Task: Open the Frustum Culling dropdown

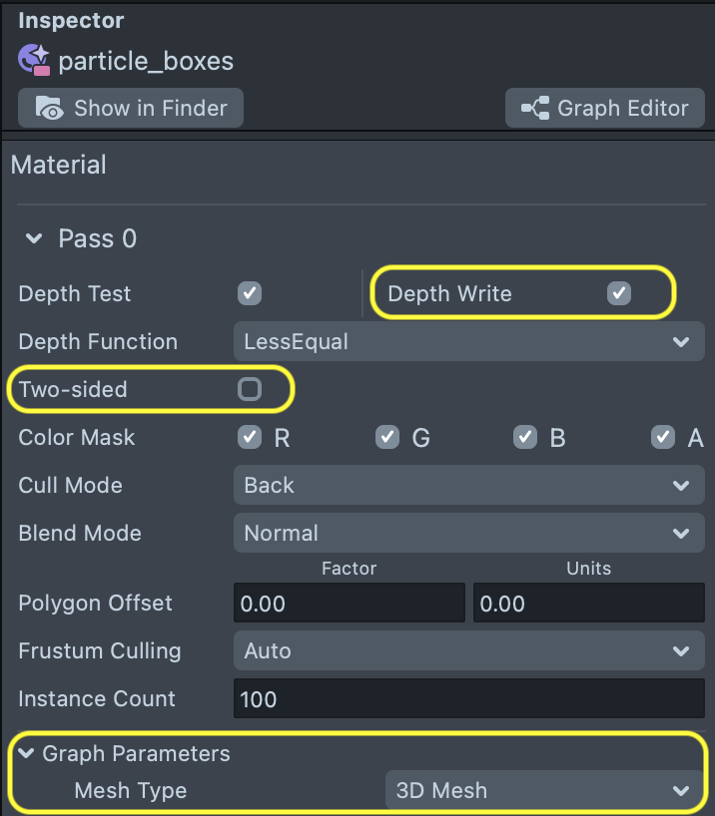Action: pos(467,650)
